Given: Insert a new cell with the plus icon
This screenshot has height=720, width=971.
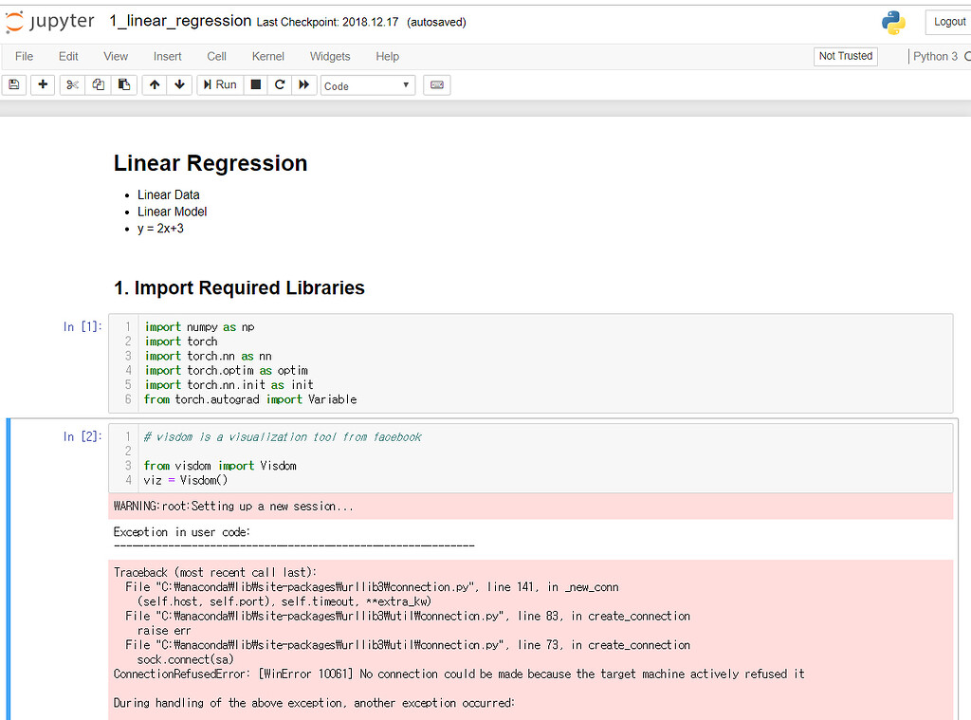Looking at the screenshot, I should click(x=42, y=84).
